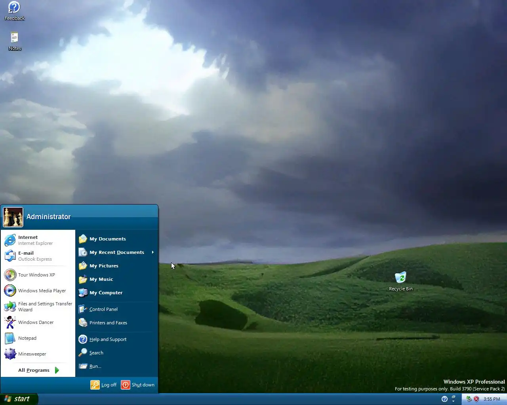Select the Recycle Bin icon
Image resolution: width=507 pixels, height=405 pixels.
click(400, 281)
